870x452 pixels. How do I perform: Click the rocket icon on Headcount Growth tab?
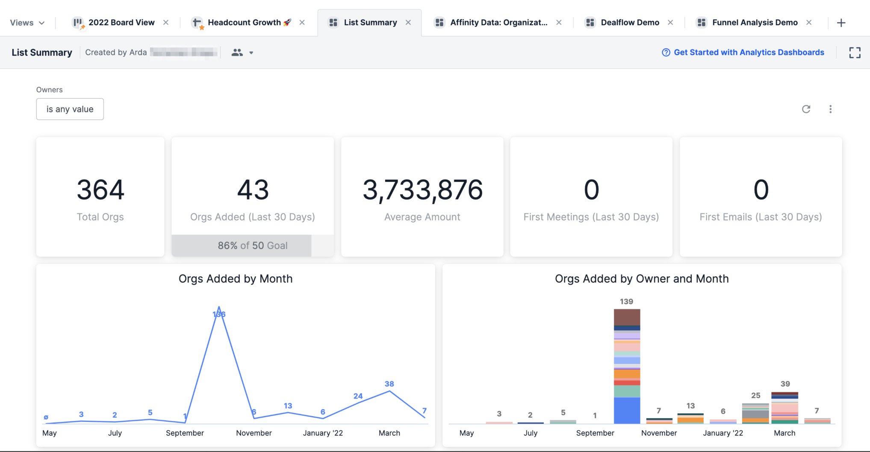pyautogui.click(x=286, y=22)
